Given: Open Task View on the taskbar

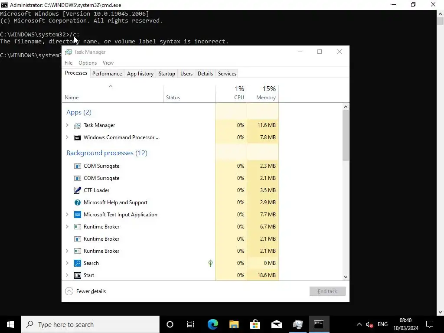Looking at the screenshot, I should click(x=191, y=324).
